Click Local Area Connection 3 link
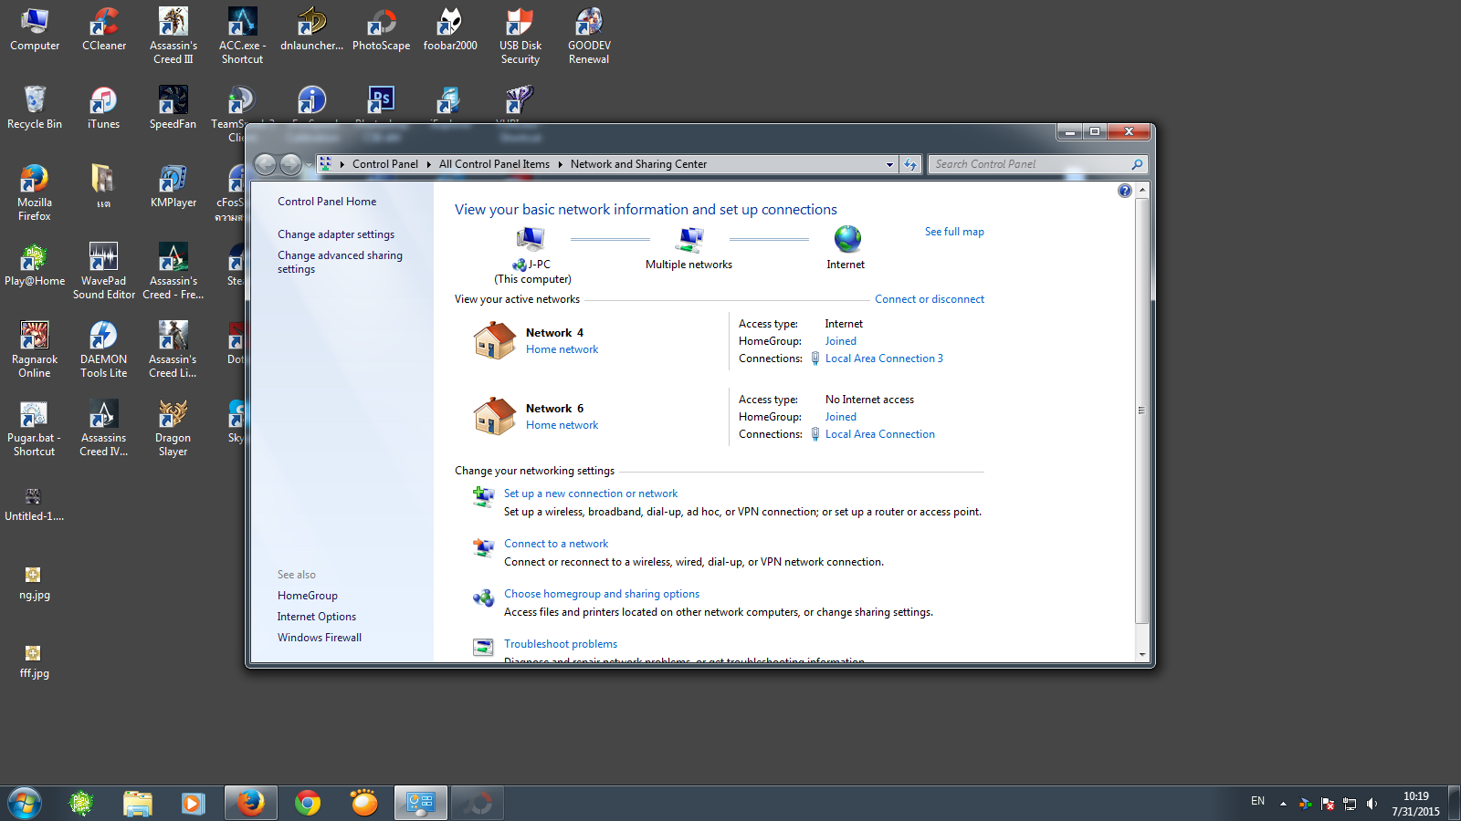This screenshot has height=821, width=1461. click(x=884, y=359)
